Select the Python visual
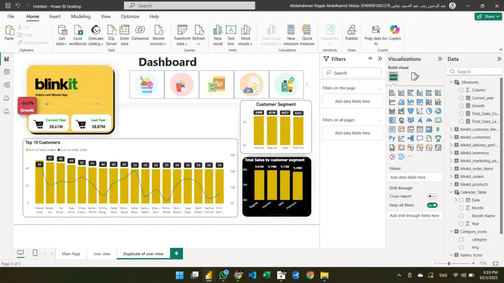504x283 pixels. pyautogui.click(x=392, y=138)
